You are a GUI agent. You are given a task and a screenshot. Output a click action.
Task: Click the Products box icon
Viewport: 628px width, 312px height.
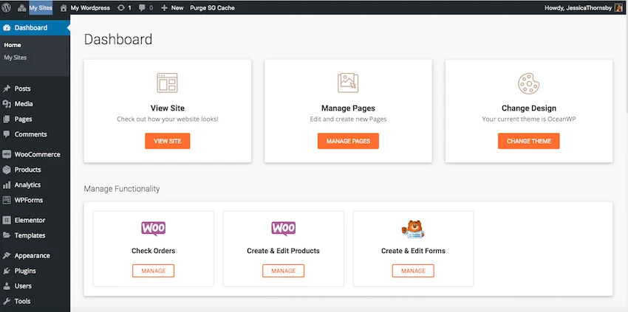[x=7, y=170]
